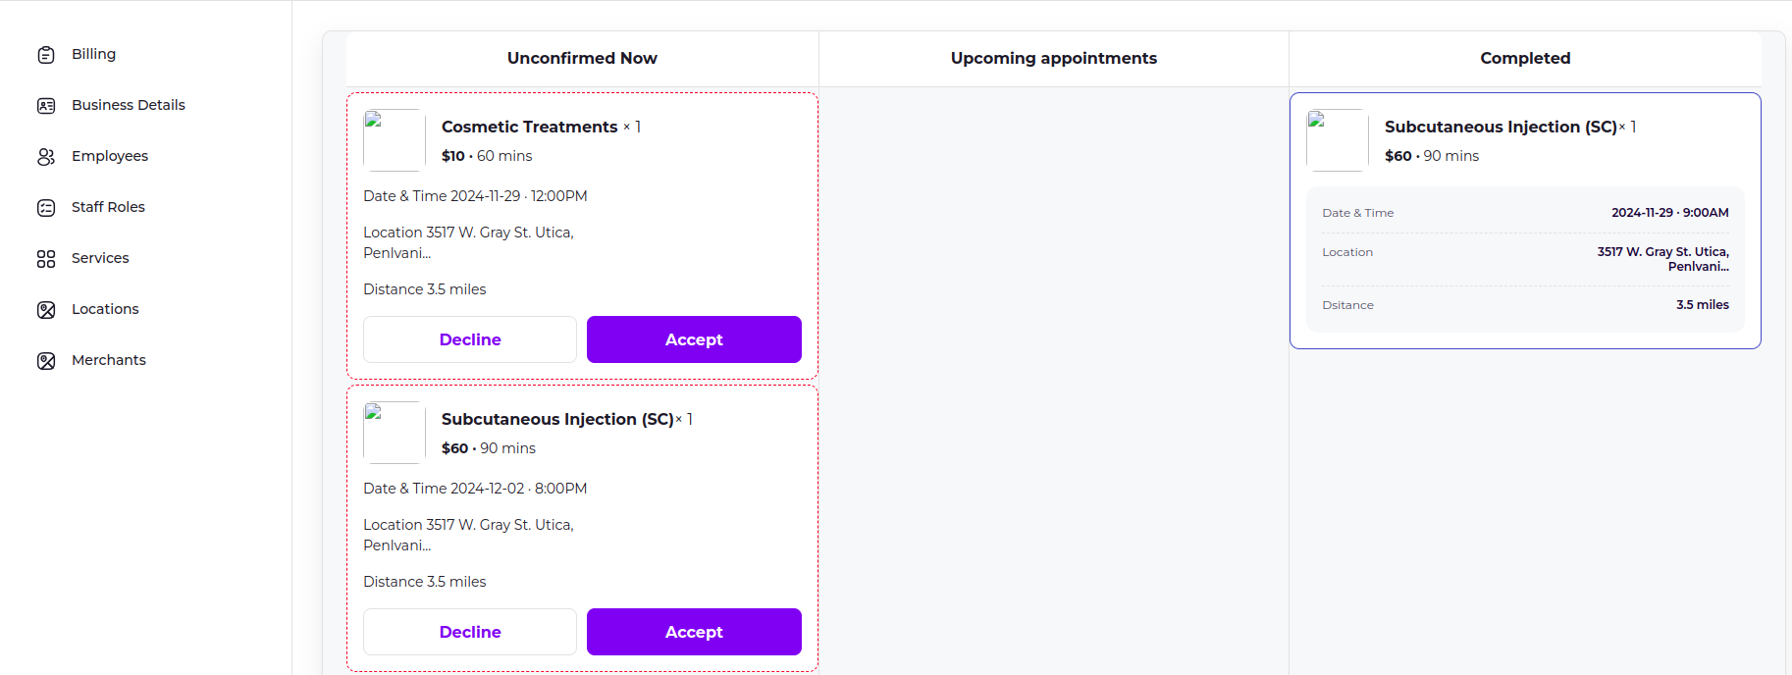
Task: Switch to the Upcoming appointments tab
Action: coord(1053,58)
